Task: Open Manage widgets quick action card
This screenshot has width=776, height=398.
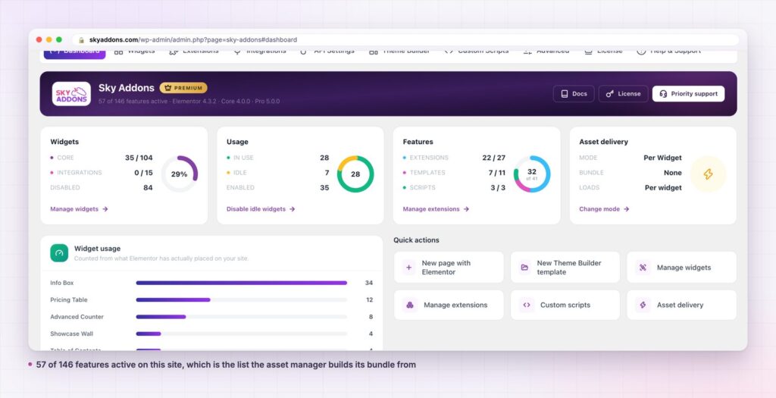Action: [x=681, y=268]
